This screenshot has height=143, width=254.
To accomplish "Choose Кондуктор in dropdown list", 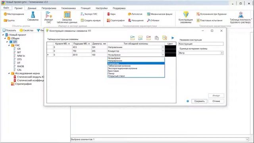I will point(136,63).
